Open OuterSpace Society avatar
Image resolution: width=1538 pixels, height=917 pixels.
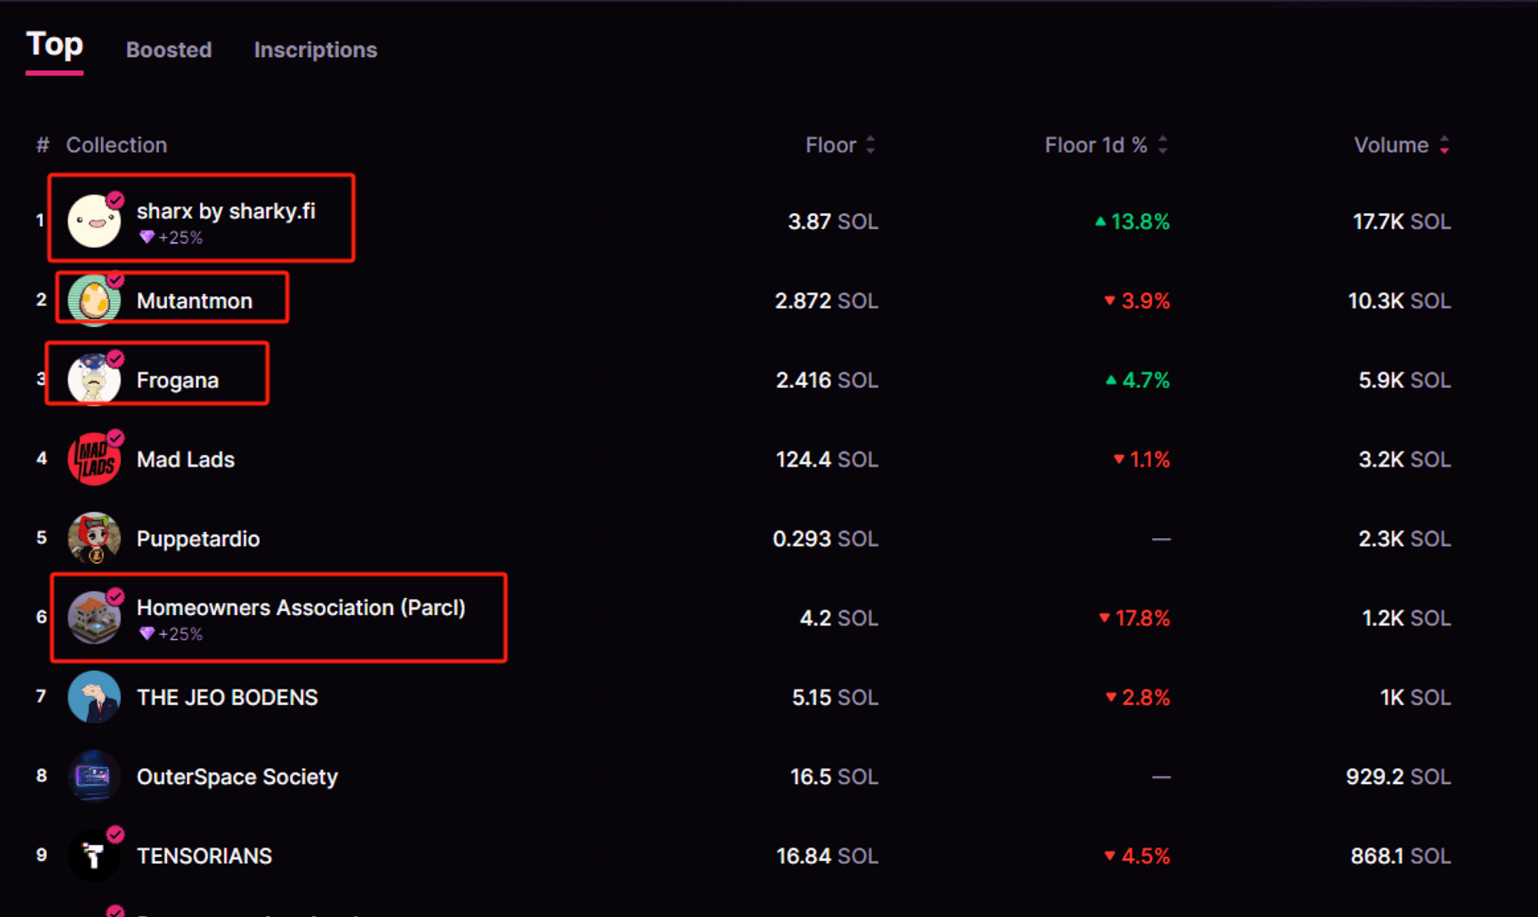(x=94, y=776)
